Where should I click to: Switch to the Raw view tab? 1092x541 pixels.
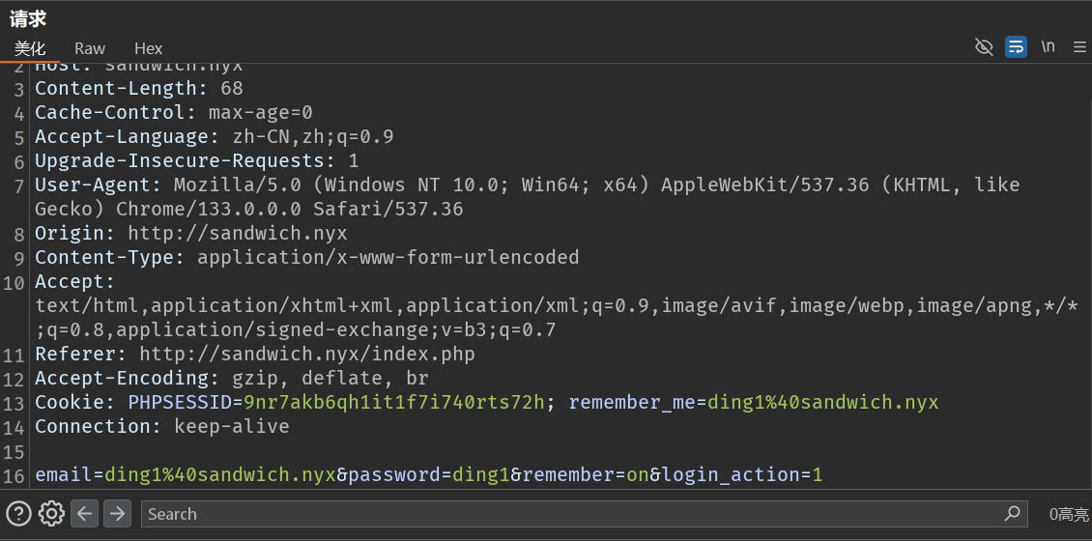coord(90,48)
